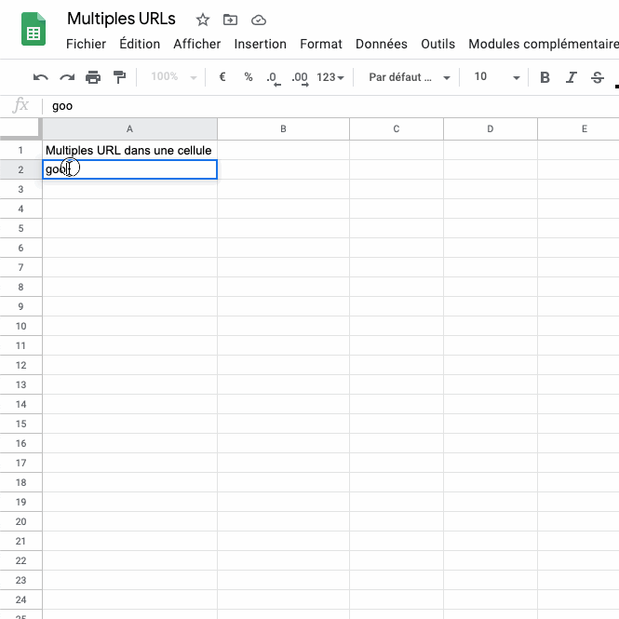The height and width of the screenshot is (619, 619).
Task: Open the Format menu
Action: (x=321, y=44)
